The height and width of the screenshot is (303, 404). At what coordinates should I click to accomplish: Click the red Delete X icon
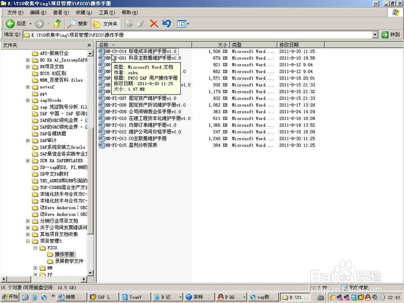(x=154, y=24)
